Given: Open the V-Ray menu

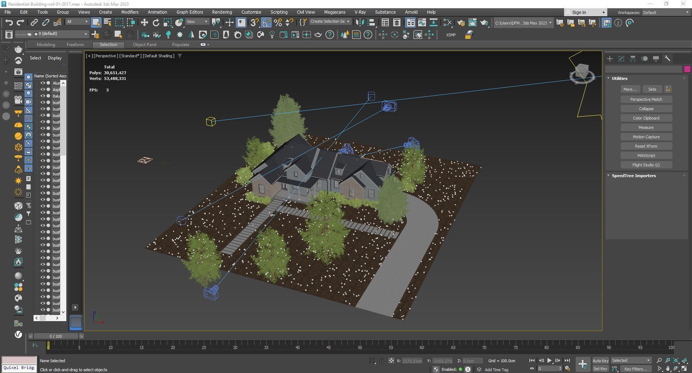Looking at the screenshot, I should [360, 12].
